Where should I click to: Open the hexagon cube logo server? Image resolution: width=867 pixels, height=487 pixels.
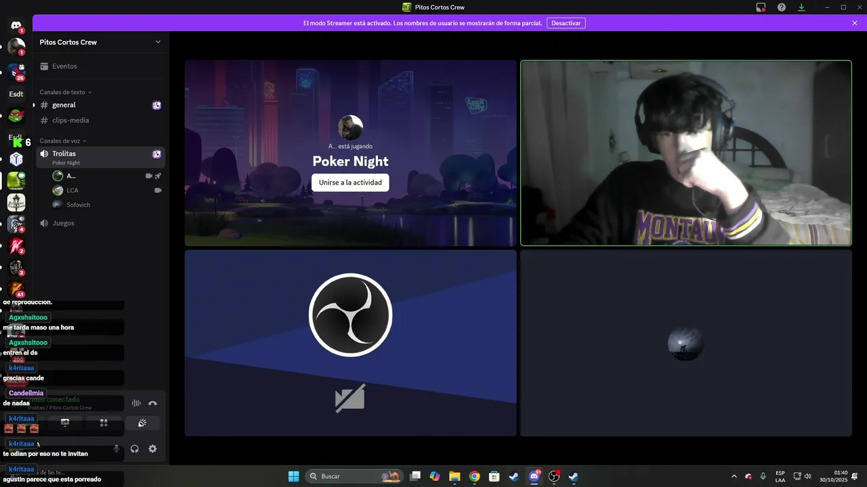pyautogui.click(x=16, y=160)
